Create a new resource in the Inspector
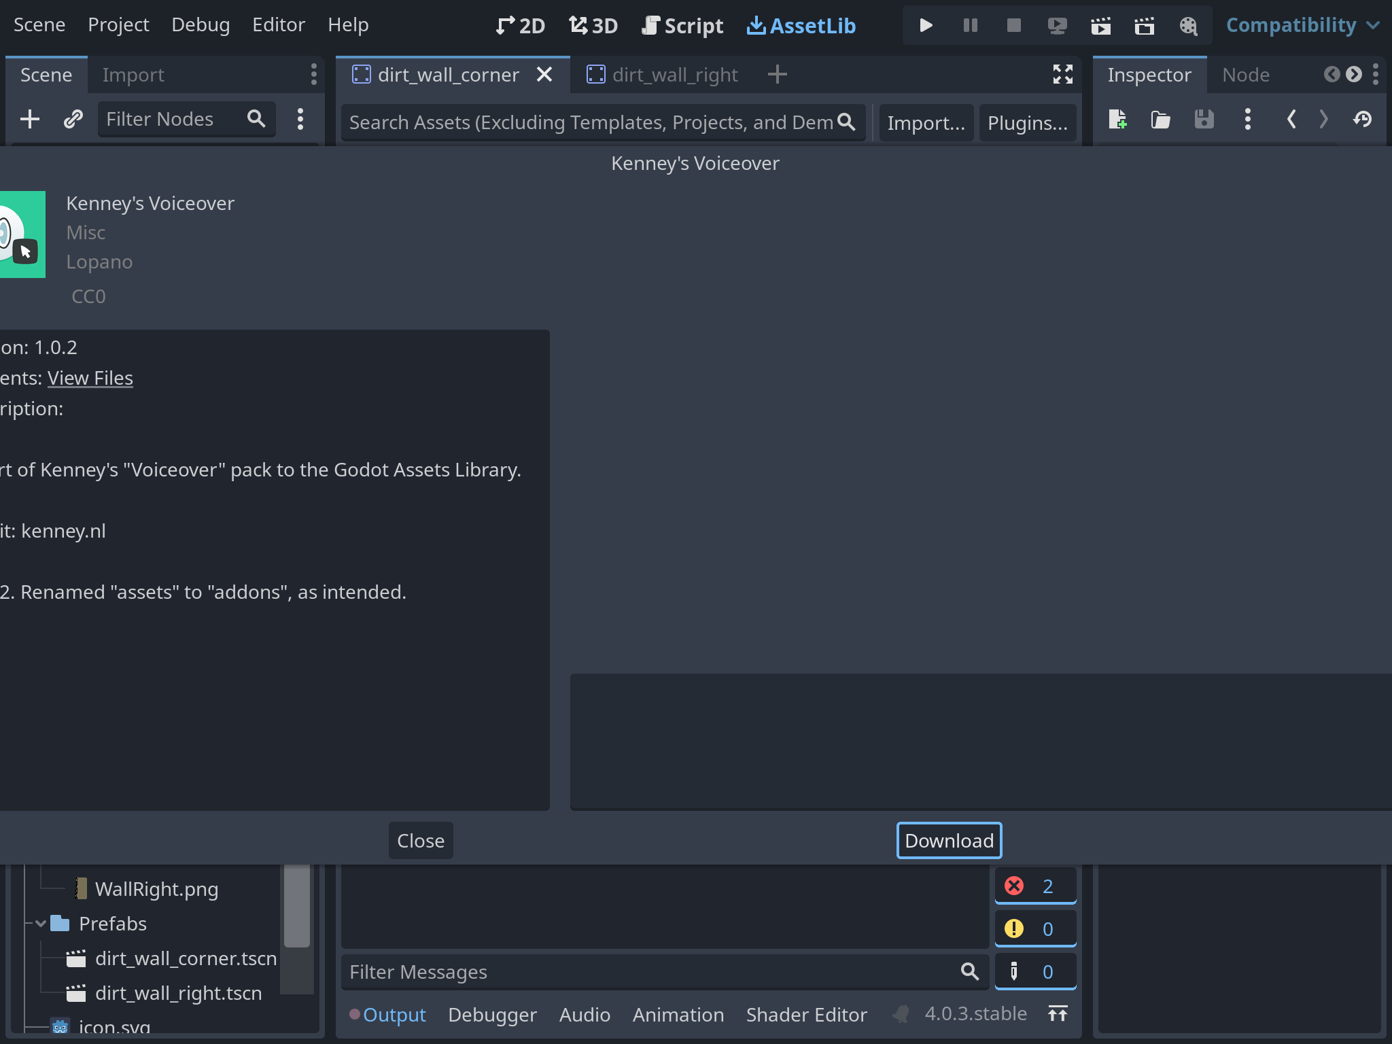1392x1044 pixels. click(1118, 119)
